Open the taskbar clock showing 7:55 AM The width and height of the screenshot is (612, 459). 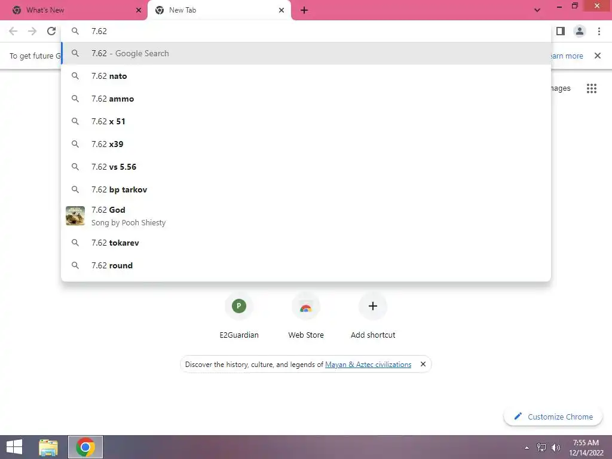point(586,448)
